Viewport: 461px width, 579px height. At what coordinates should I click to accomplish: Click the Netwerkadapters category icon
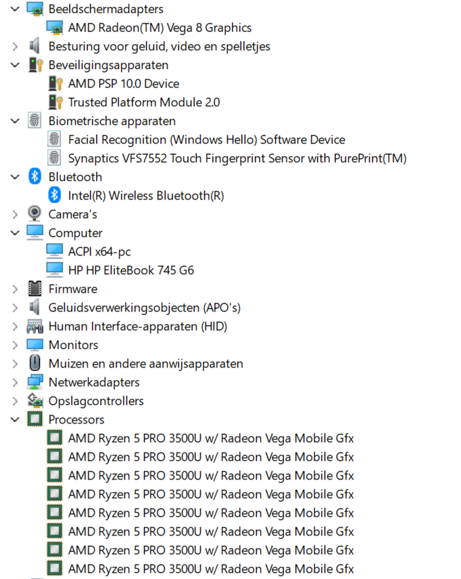(x=35, y=382)
